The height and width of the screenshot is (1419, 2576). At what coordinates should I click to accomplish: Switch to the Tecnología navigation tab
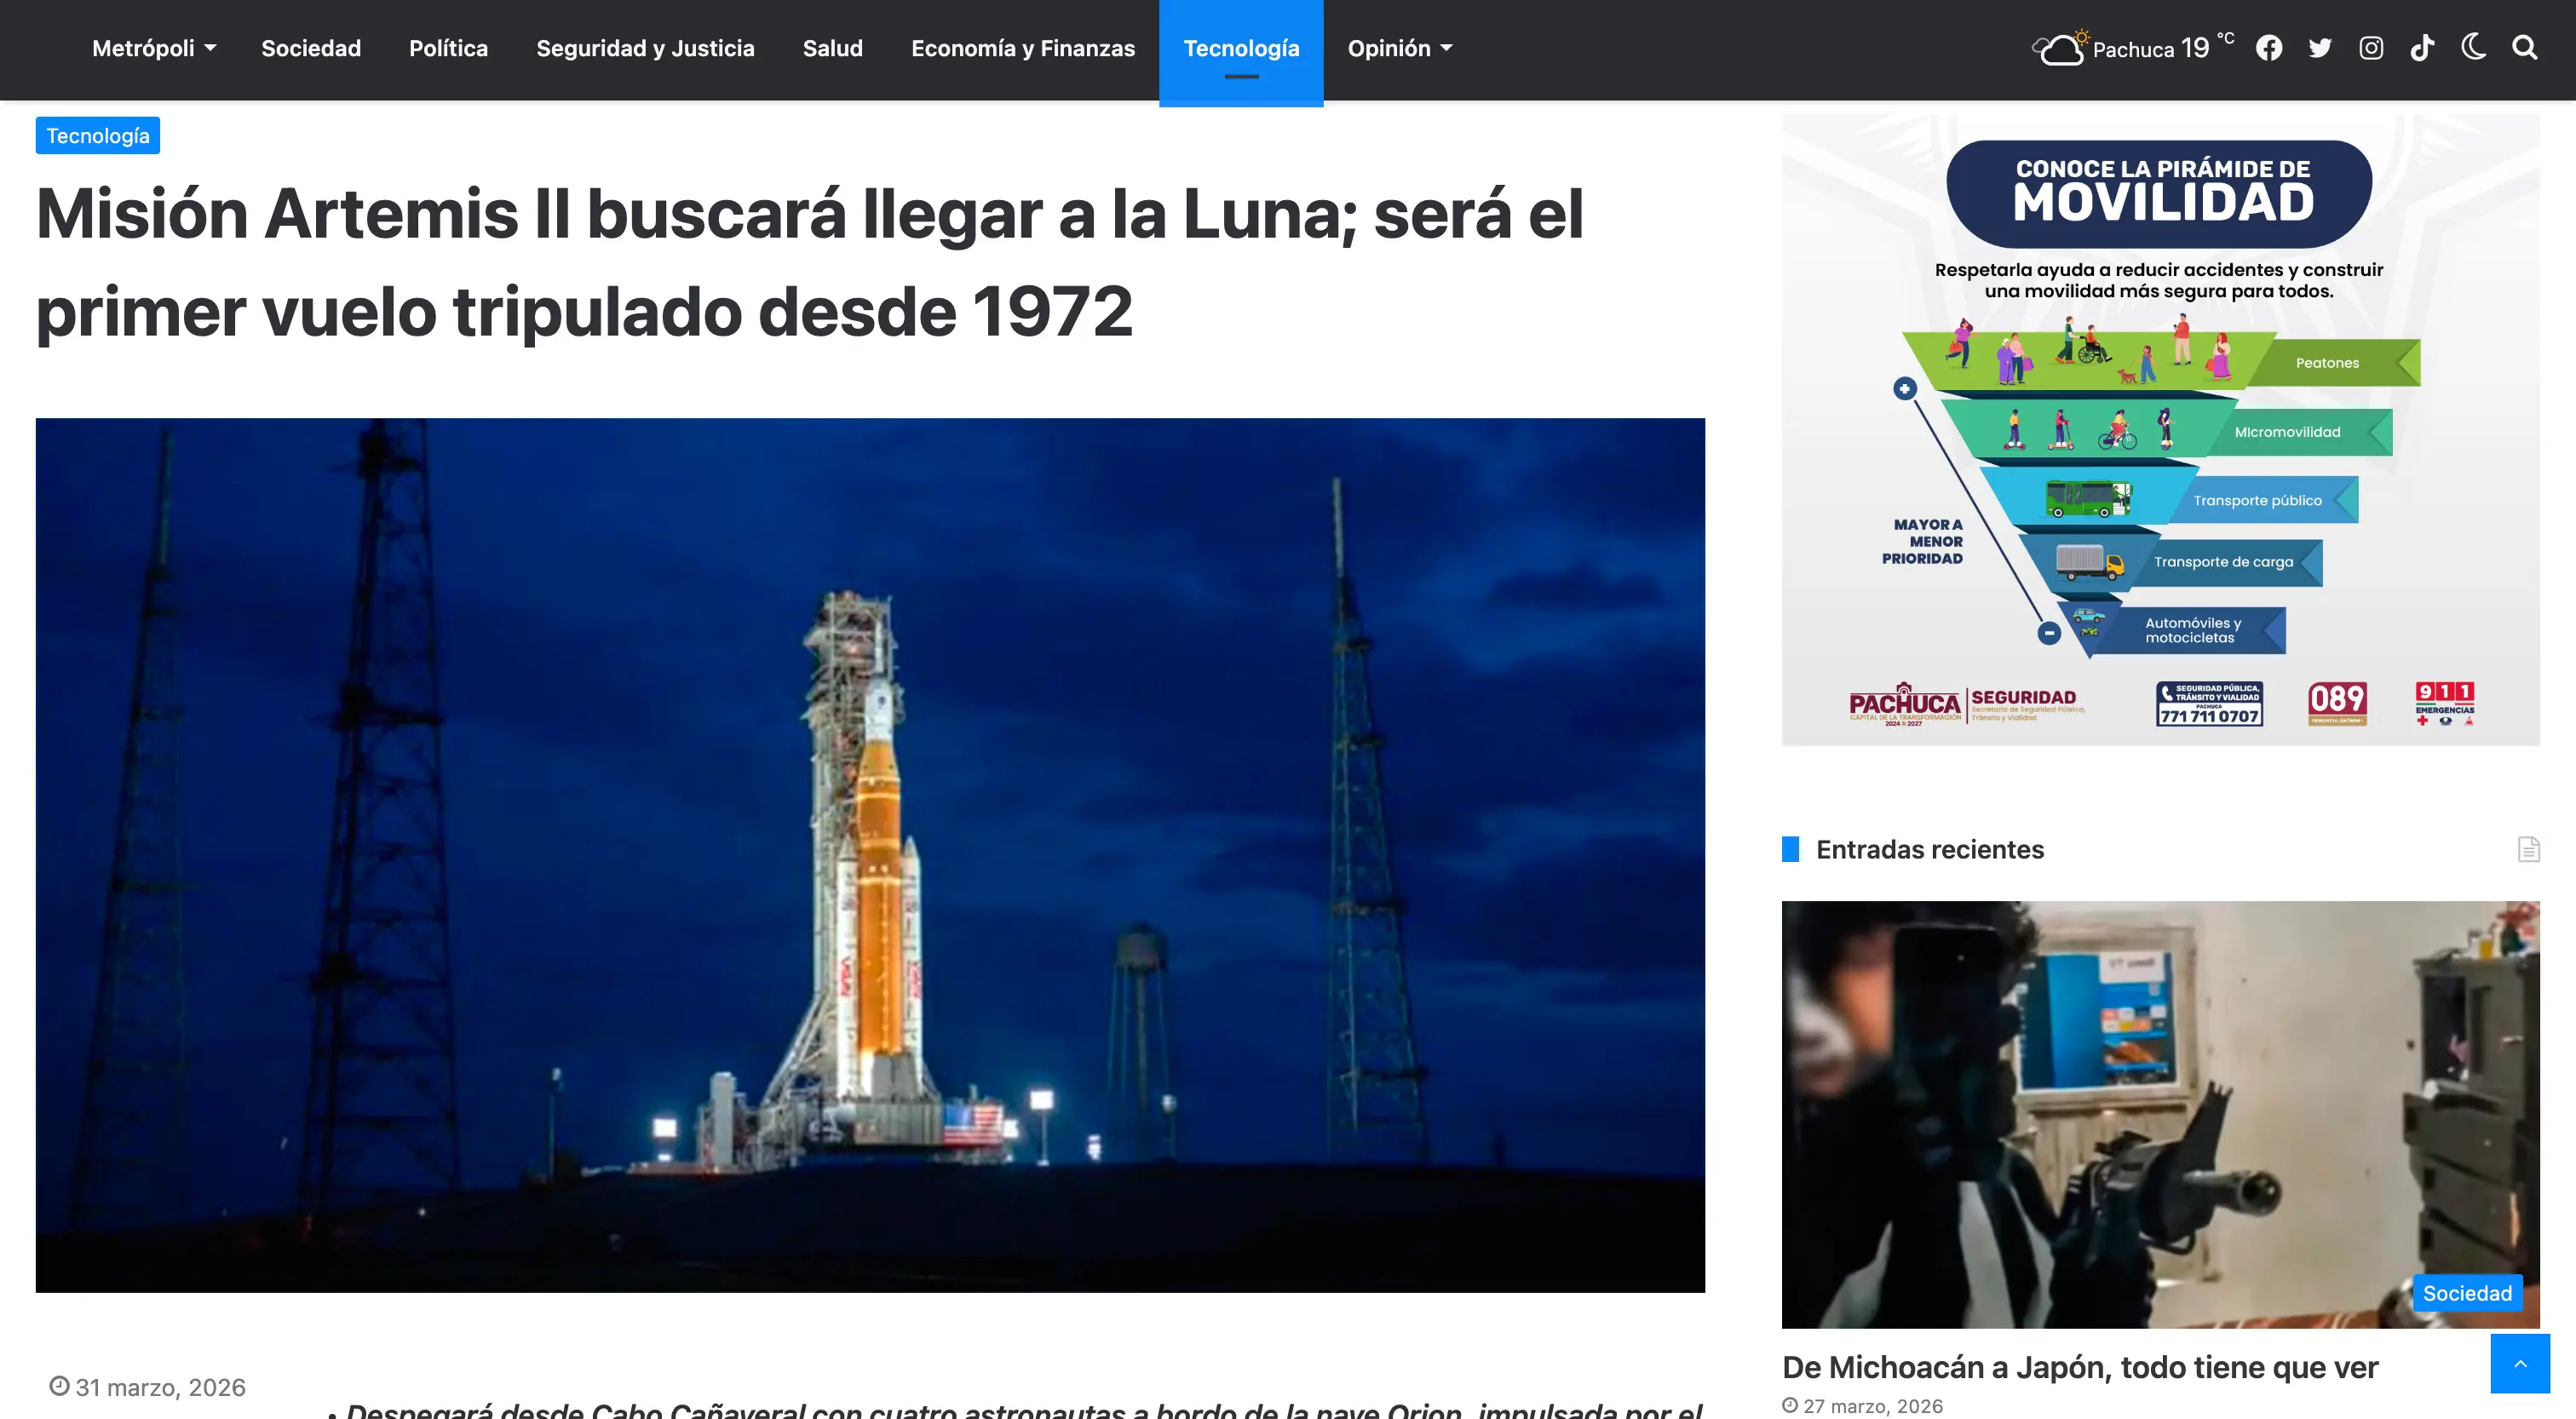click(1241, 47)
